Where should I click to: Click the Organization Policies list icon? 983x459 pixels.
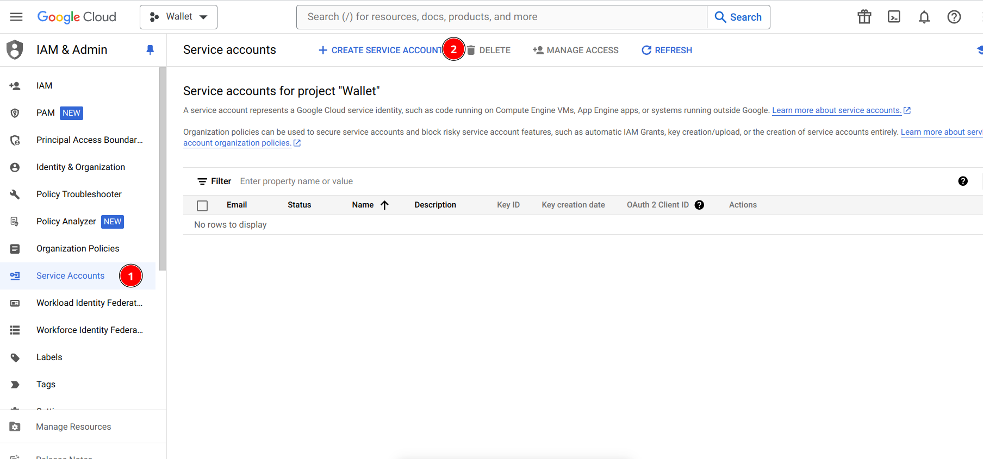(x=15, y=248)
